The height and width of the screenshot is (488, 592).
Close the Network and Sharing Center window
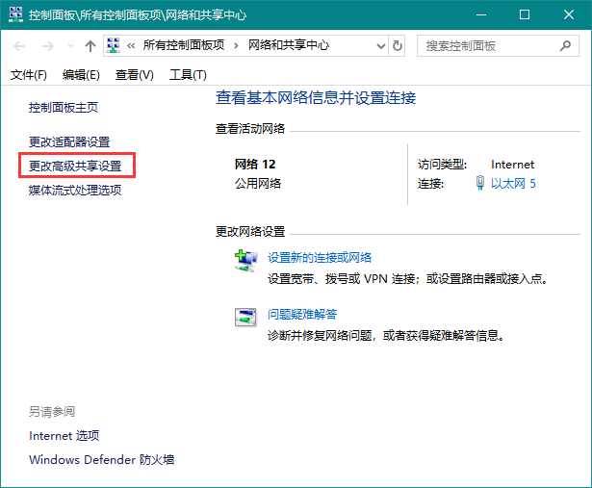[x=569, y=14]
